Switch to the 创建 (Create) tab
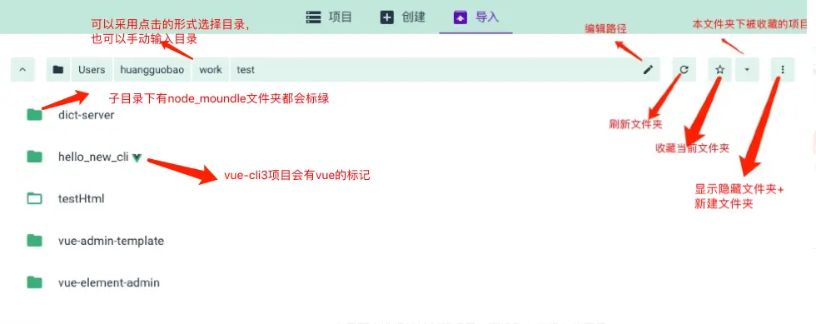The image size is (816, 324). (x=402, y=17)
